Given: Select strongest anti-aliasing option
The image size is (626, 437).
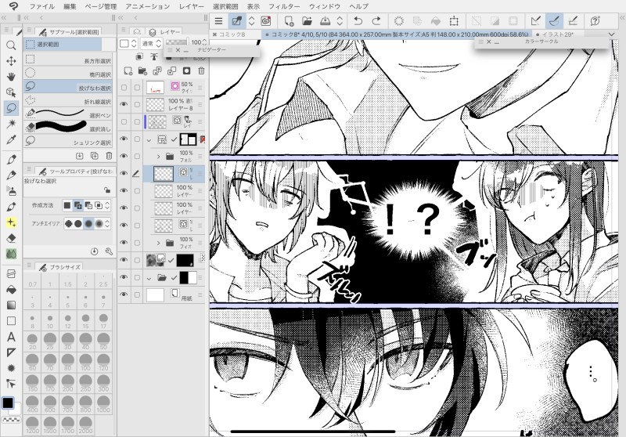Looking at the screenshot, I should 99,223.
